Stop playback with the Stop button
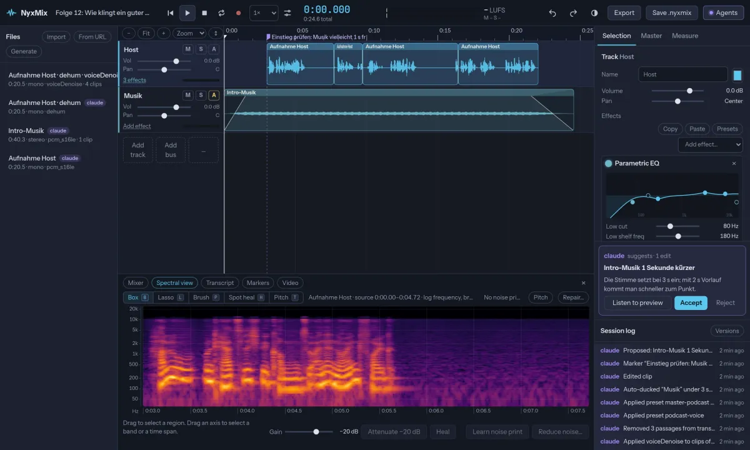Viewport: 750px width, 450px height. pos(204,12)
